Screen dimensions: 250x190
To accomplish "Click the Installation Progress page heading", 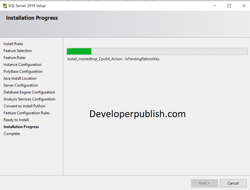I will pos(32,18).
